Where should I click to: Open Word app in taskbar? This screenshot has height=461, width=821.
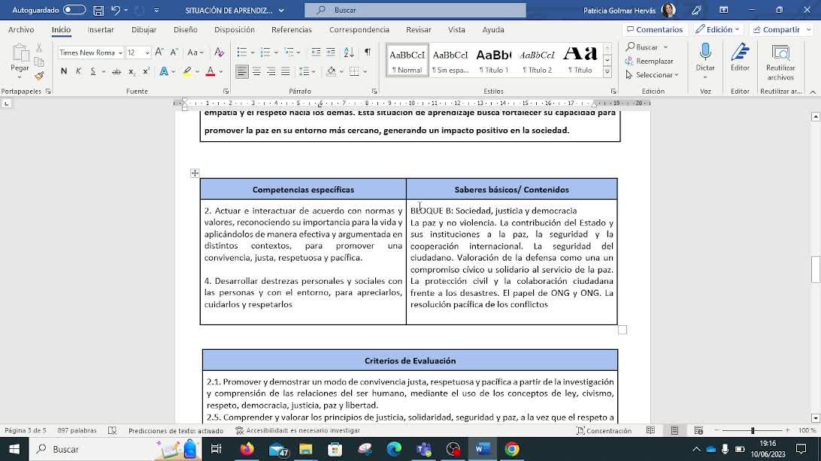pos(482,449)
